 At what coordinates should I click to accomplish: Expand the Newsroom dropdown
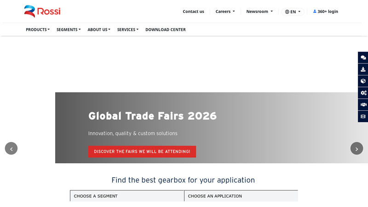(x=259, y=11)
